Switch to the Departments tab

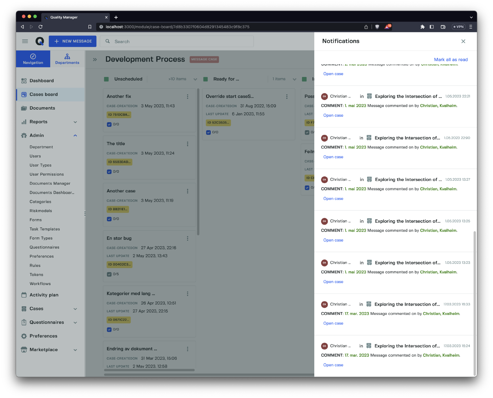67,59
